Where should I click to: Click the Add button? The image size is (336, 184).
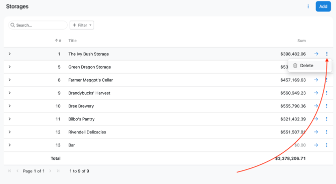coord(323,7)
